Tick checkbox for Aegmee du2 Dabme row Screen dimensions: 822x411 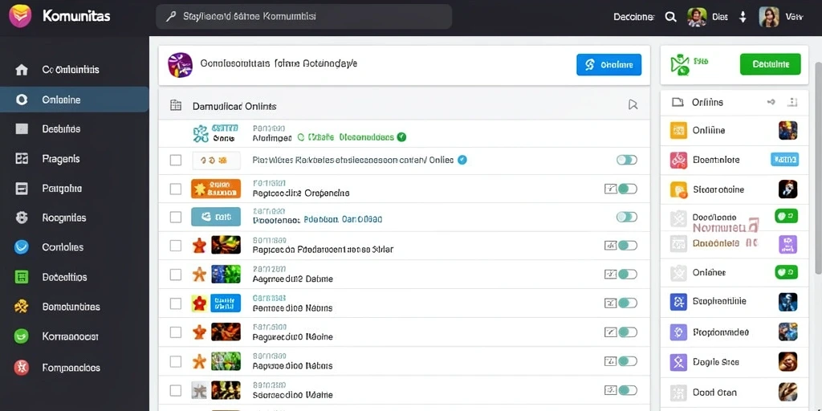point(176,275)
